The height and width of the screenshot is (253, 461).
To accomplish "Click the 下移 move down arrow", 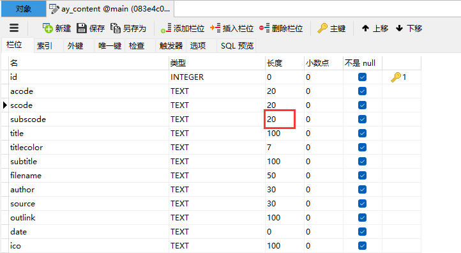I will pos(399,28).
